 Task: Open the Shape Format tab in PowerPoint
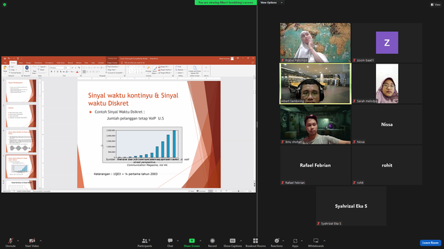[112, 63]
